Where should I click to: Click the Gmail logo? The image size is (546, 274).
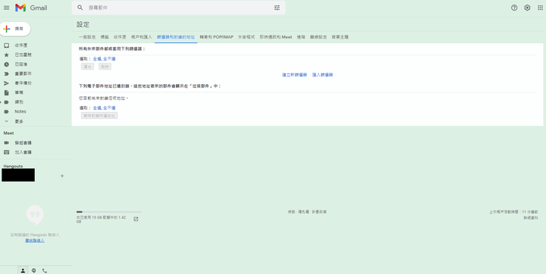click(31, 8)
